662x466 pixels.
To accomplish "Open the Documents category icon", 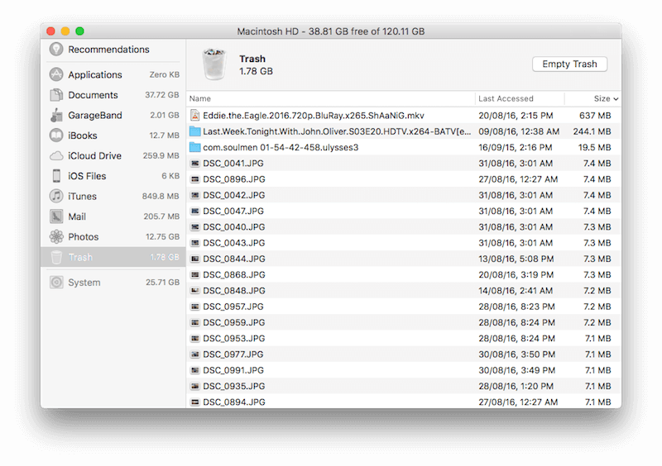I will (x=56, y=95).
